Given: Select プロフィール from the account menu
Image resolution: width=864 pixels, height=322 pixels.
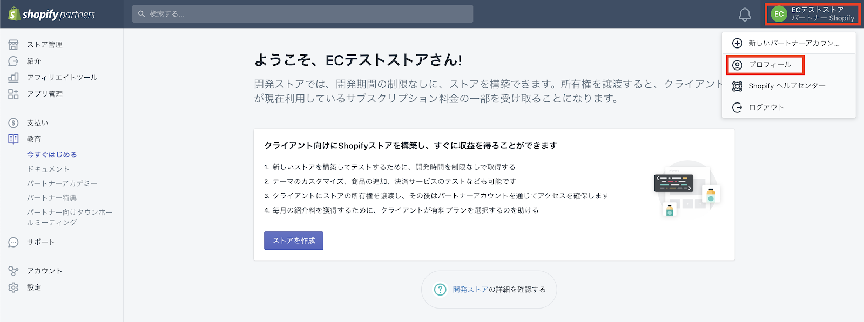Looking at the screenshot, I should 769,65.
